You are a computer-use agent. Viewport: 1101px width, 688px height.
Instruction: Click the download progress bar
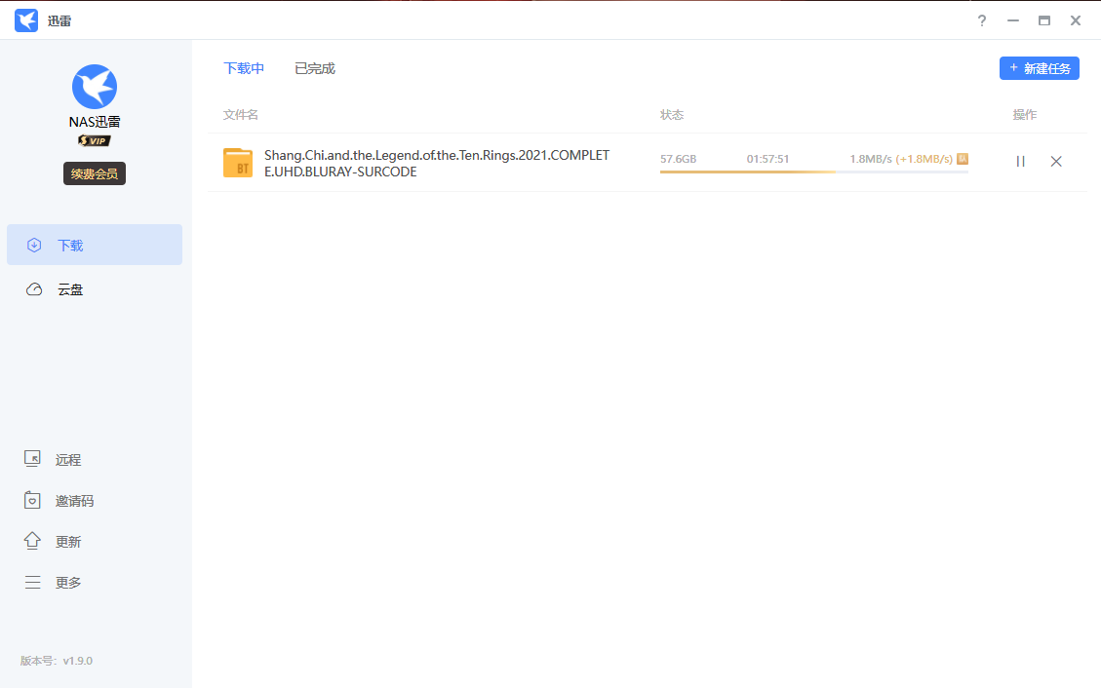pos(813,172)
